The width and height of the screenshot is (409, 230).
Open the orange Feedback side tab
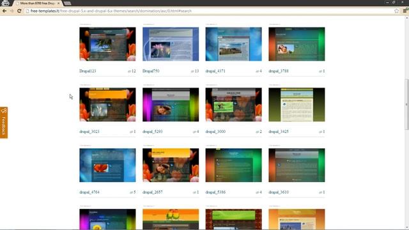(x=4, y=123)
